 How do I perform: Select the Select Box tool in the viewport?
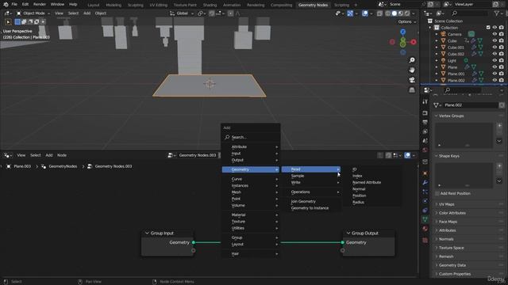coord(8,22)
